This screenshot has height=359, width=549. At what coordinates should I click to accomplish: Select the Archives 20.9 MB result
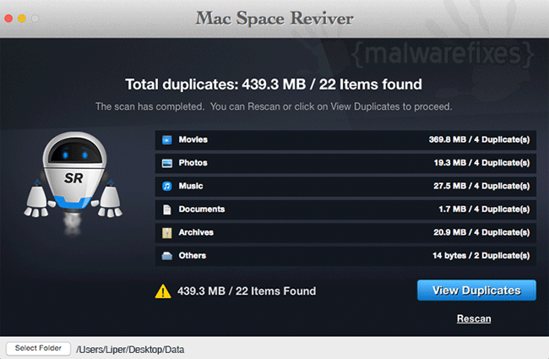point(481,232)
